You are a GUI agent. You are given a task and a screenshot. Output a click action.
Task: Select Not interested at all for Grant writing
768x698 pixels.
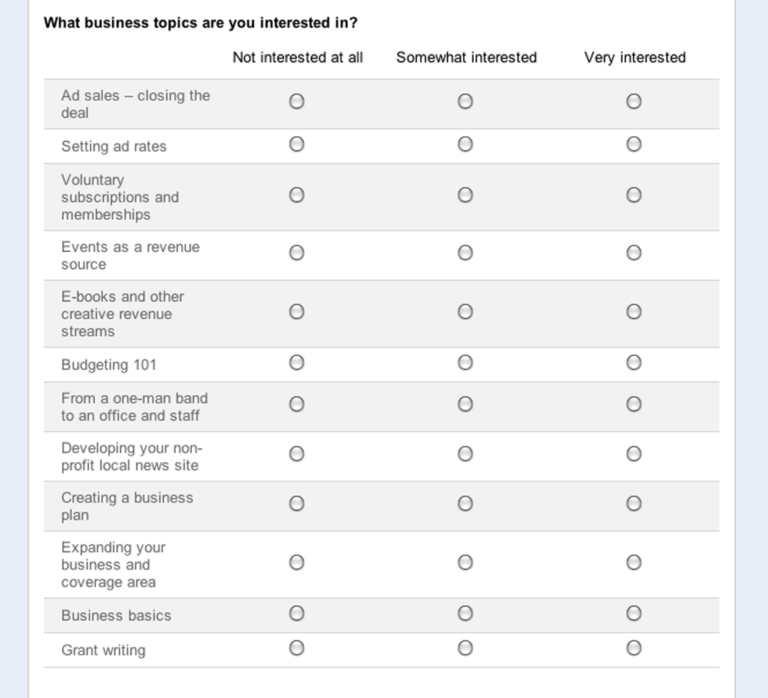(x=296, y=649)
